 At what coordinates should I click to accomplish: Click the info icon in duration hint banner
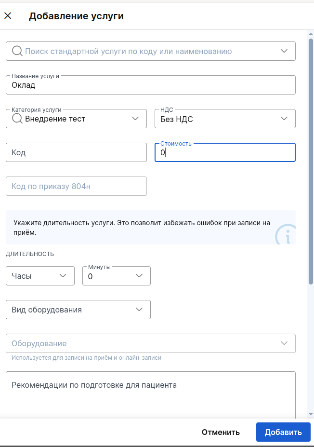point(286,235)
